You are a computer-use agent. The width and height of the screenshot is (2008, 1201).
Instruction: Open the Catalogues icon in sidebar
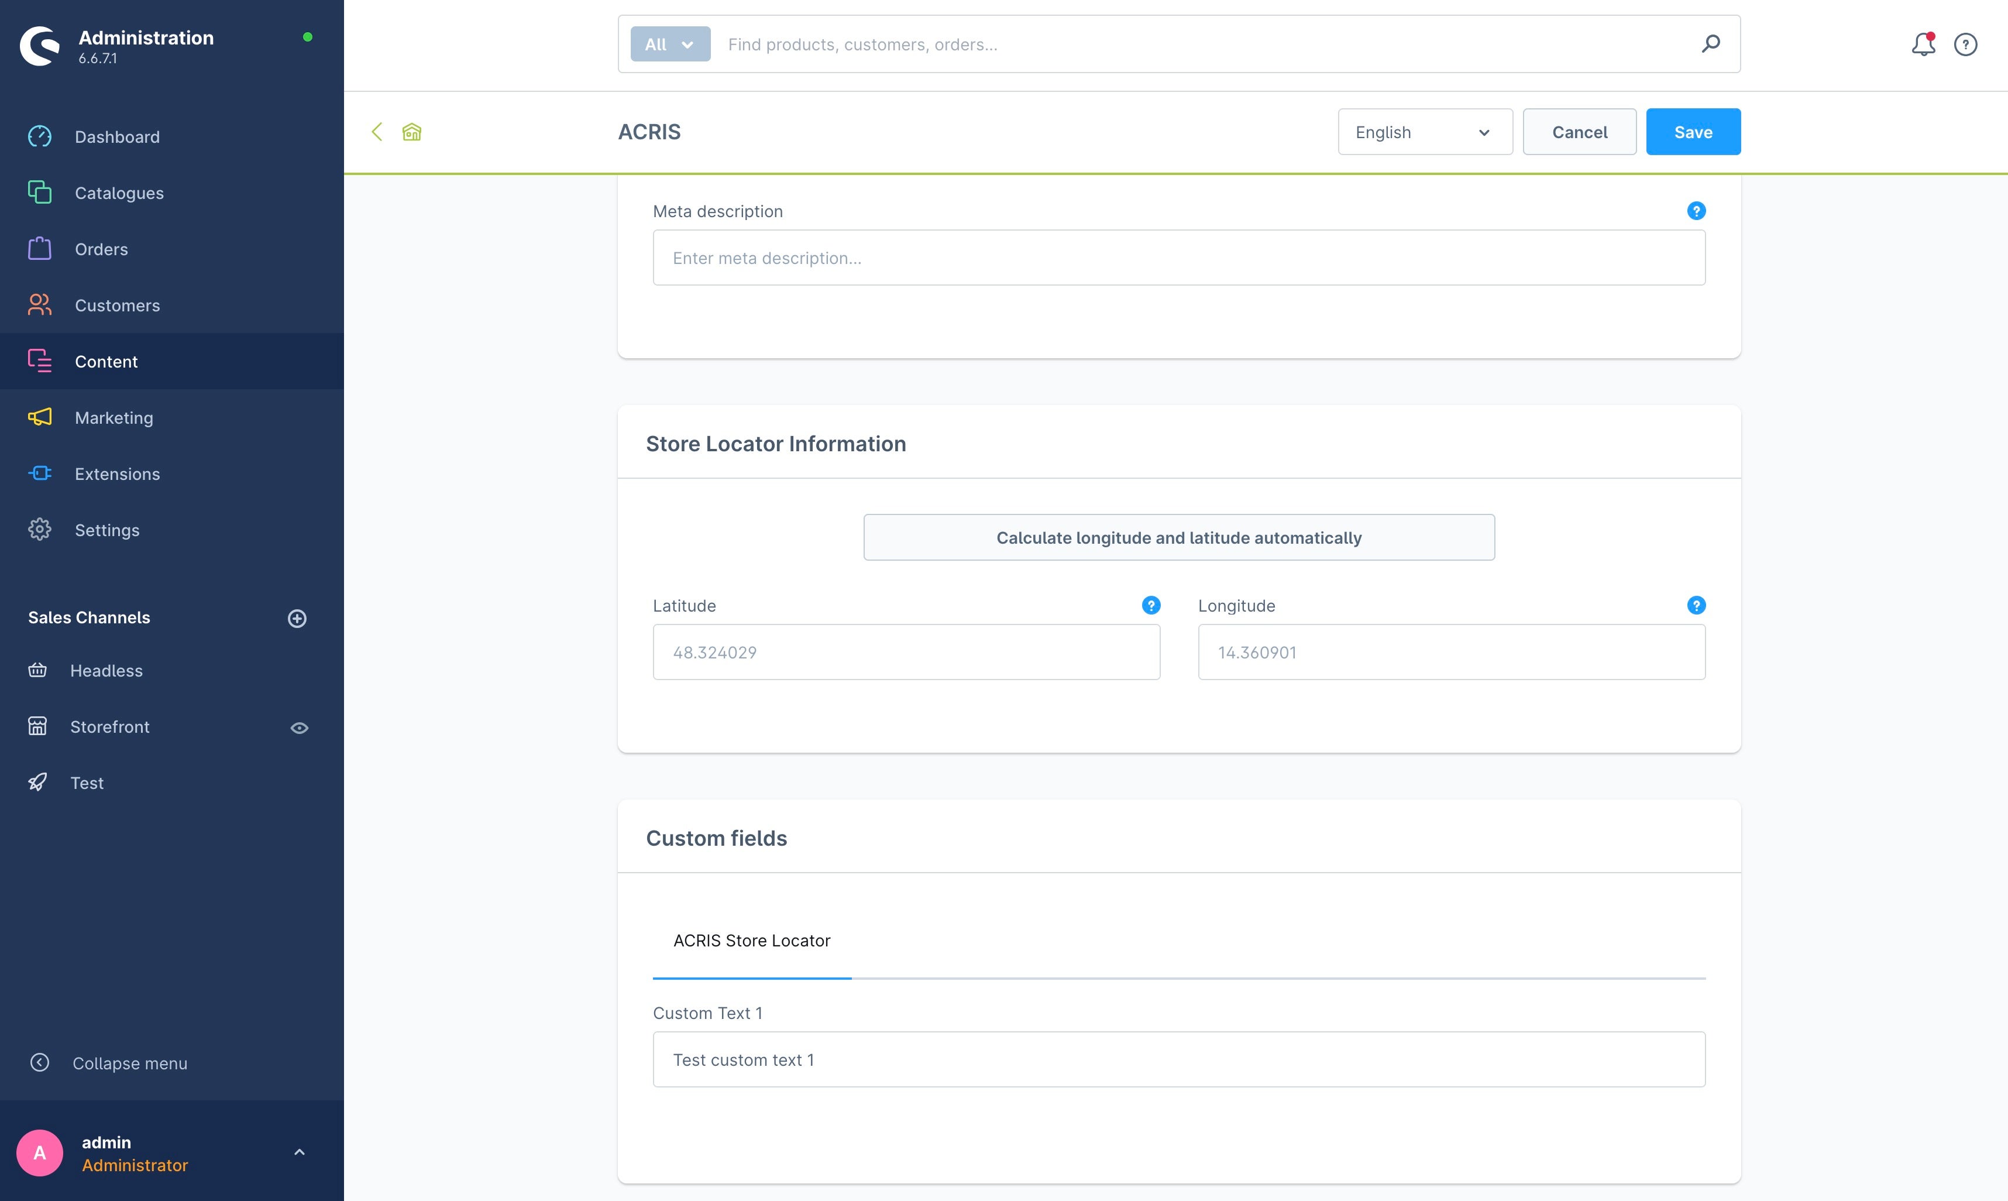pyautogui.click(x=40, y=193)
